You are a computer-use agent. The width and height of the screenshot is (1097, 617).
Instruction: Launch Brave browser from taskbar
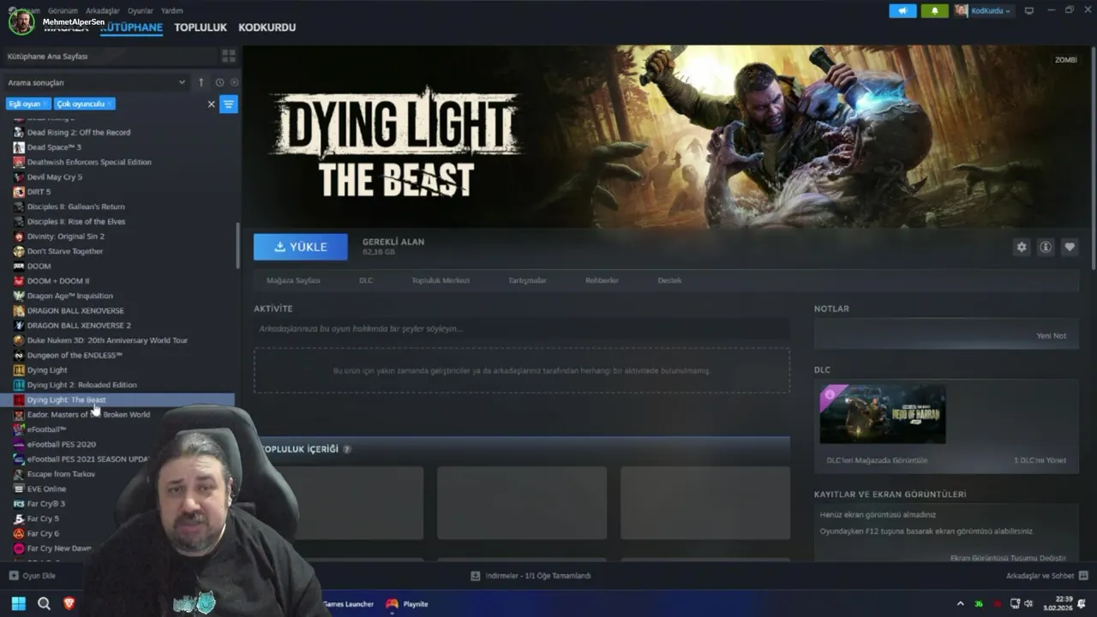pos(69,603)
